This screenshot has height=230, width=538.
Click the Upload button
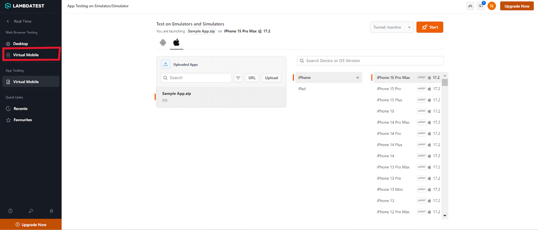coord(271,78)
